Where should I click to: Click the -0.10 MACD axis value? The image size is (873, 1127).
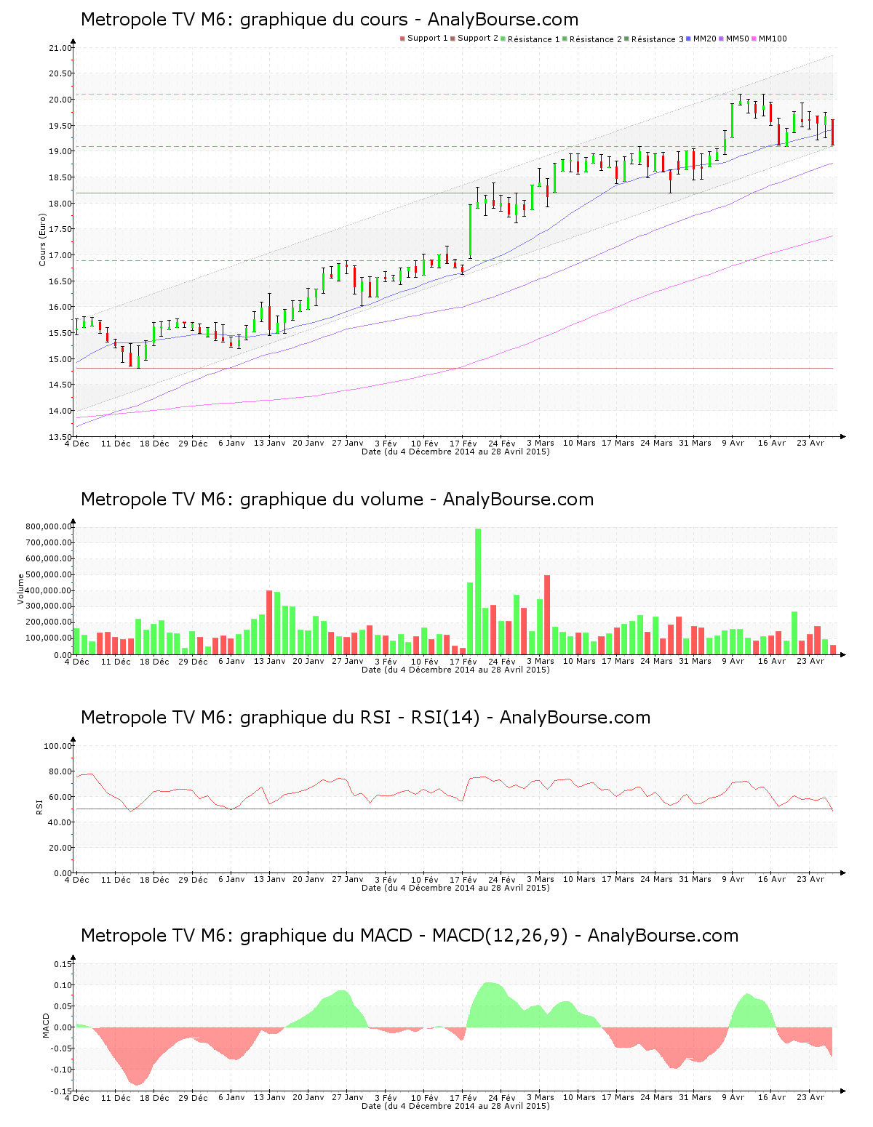point(61,1070)
